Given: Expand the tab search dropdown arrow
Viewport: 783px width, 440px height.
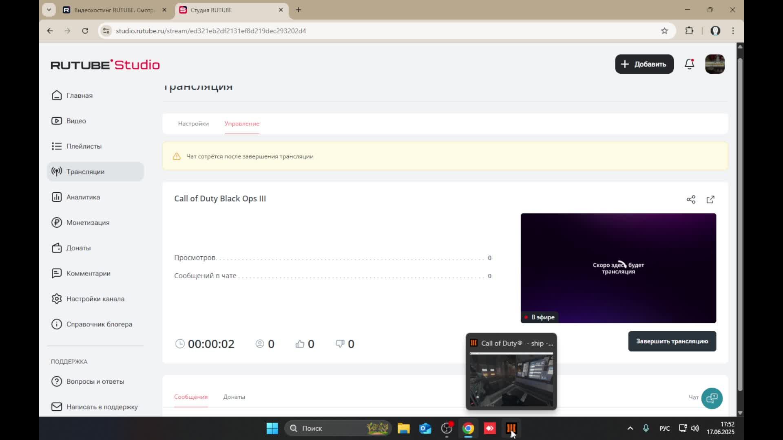Looking at the screenshot, I should [49, 10].
